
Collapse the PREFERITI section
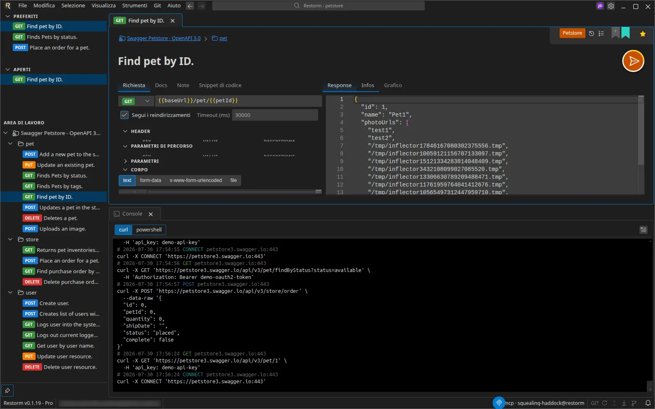8,16
